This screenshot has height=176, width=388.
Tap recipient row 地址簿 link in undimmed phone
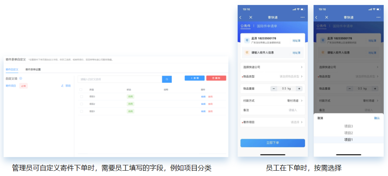pos(296,53)
